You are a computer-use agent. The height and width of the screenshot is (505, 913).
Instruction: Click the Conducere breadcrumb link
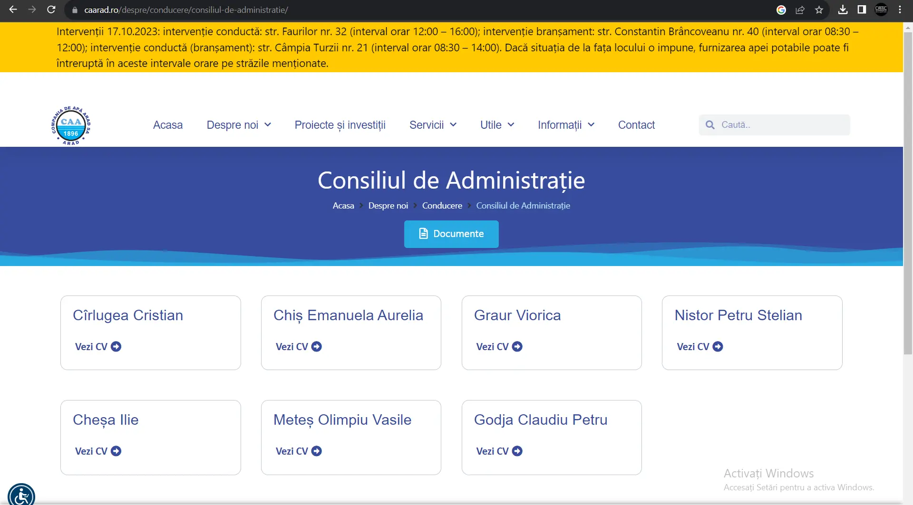pyautogui.click(x=442, y=206)
